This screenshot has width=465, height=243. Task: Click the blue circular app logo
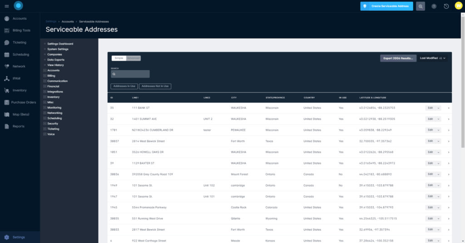coord(18,5)
